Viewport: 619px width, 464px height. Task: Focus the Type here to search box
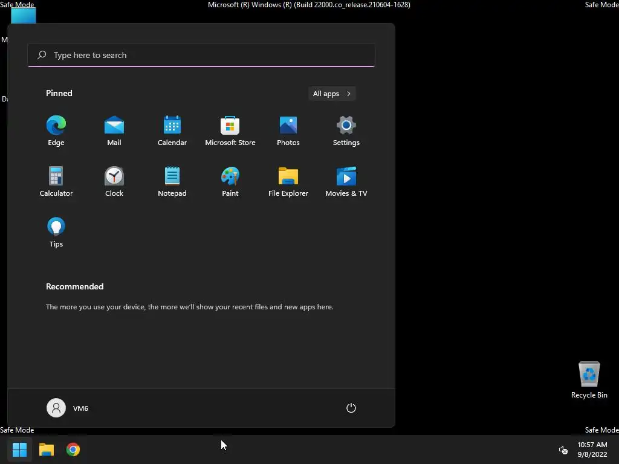[201, 55]
